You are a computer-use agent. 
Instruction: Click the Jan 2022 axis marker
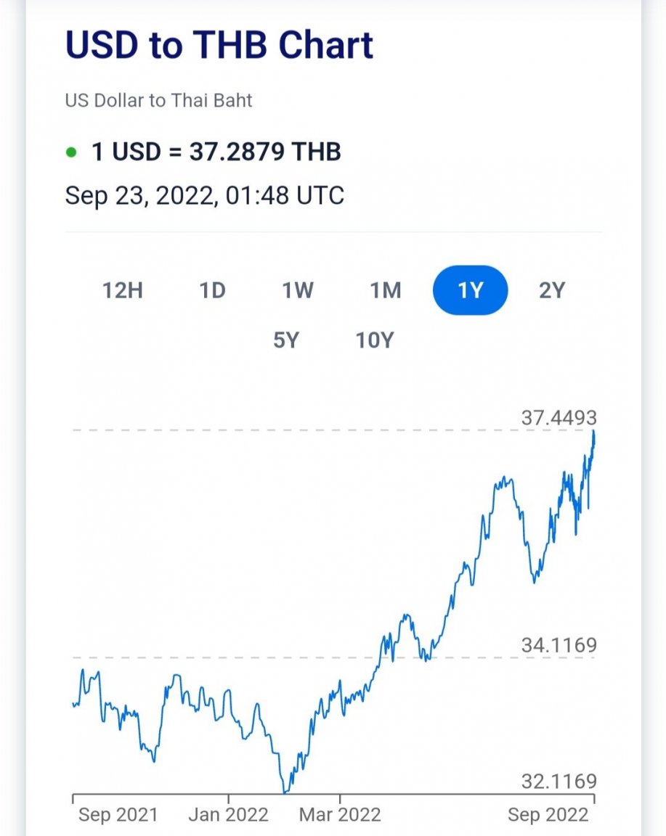click(228, 815)
